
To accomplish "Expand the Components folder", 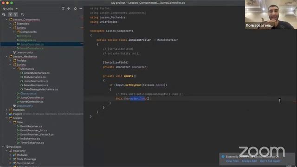I will [14, 32].
